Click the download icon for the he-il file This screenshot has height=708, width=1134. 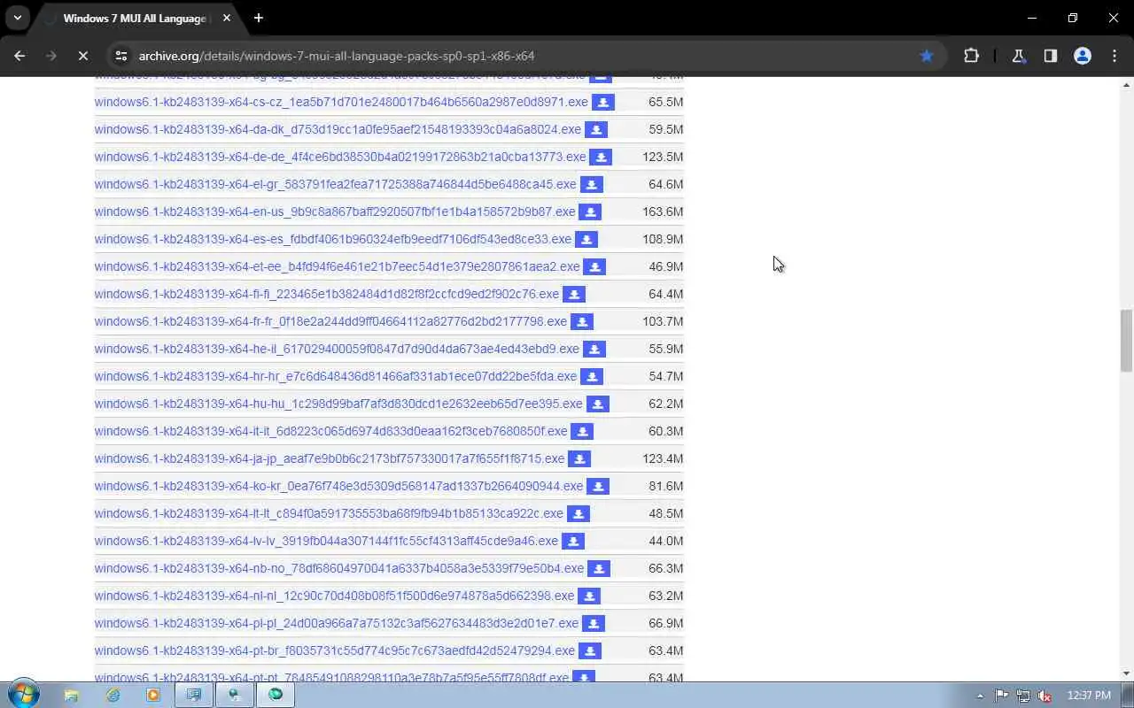coord(594,350)
